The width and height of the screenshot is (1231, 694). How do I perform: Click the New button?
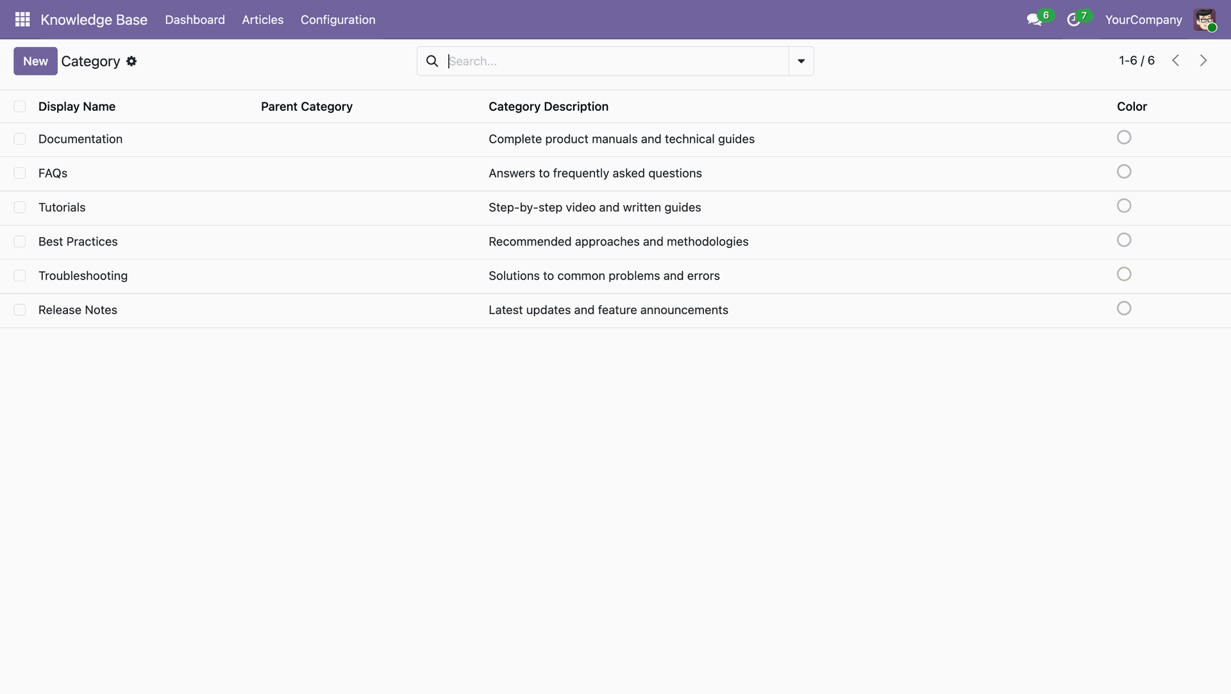pos(35,61)
